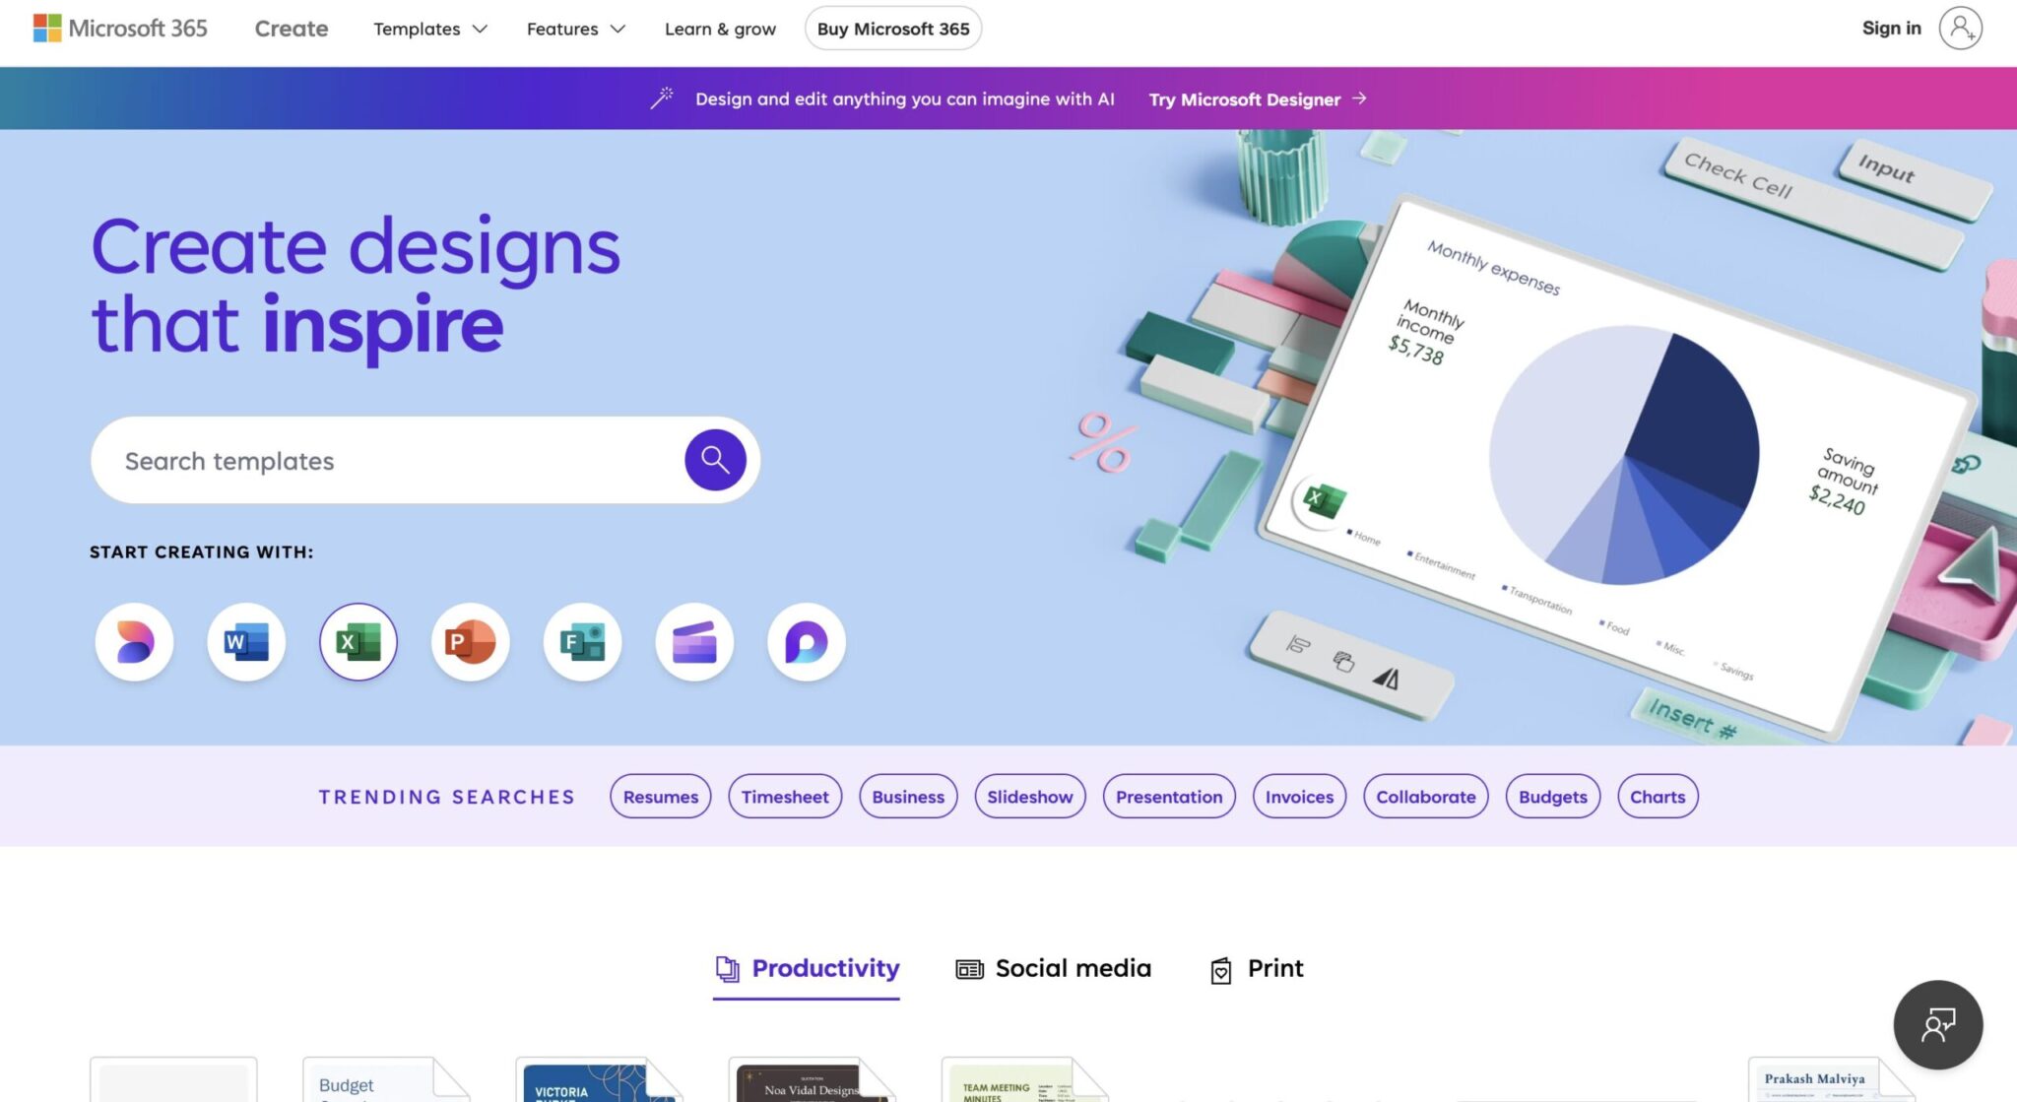Screen dimensions: 2017x1102
Task: Open the Learn & grow menu
Action: pos(720,29)
